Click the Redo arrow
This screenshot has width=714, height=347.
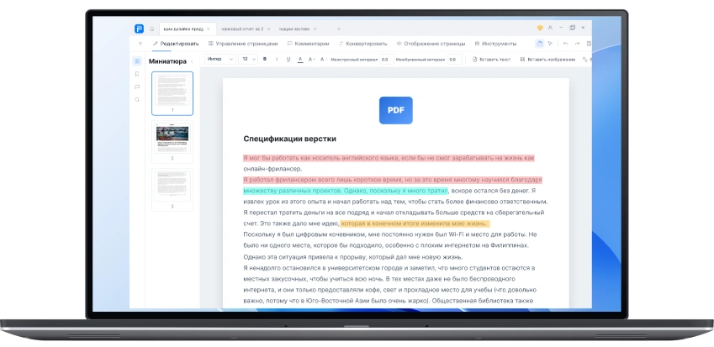click(577, 44)
